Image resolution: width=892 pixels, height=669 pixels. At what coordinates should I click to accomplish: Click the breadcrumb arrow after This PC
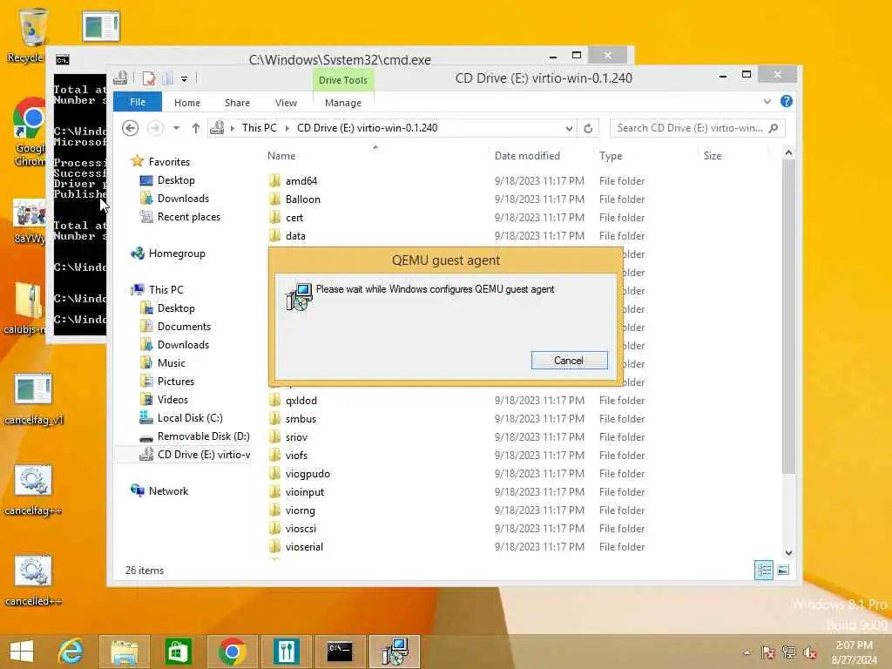(287, 128)
